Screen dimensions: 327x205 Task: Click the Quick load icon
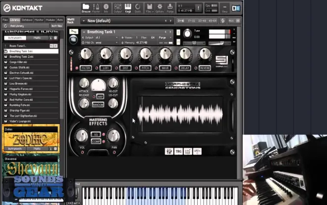coord(138,8)
